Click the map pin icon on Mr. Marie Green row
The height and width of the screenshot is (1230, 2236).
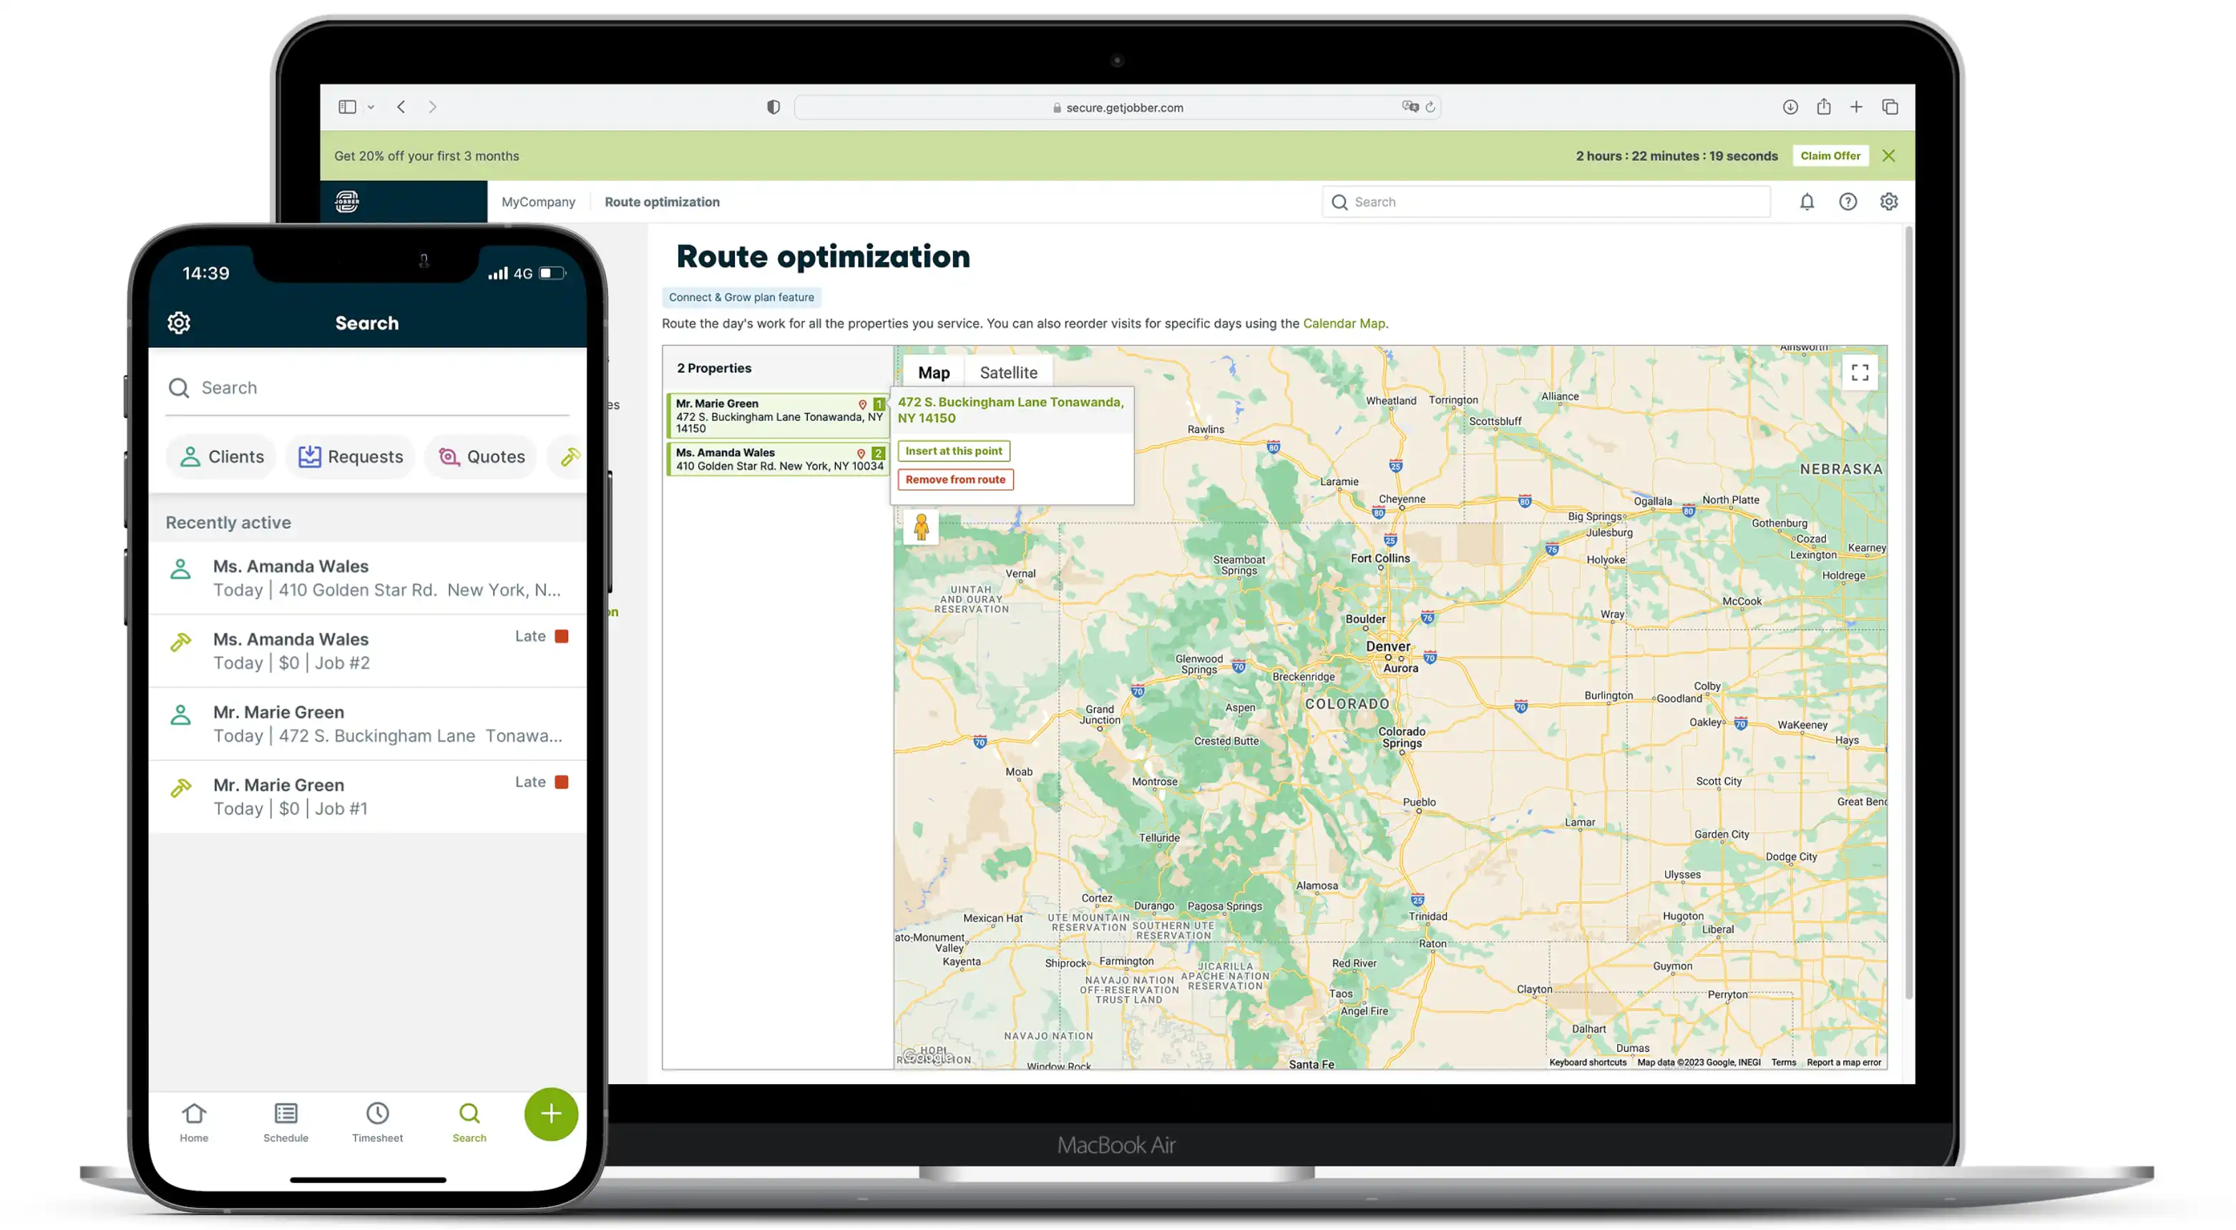click(862, 404)
